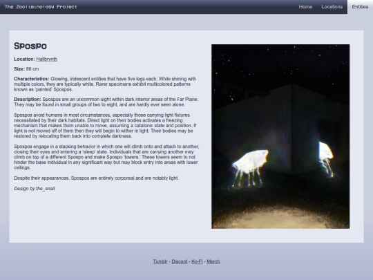Click the paragraph starting 'Despite their appearances'
The width and height of the screenshot is (373, 280).
point(96,178)
